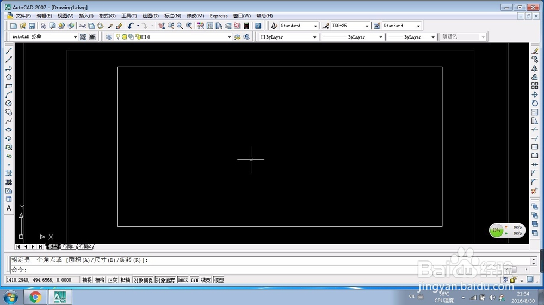The width and height of the screenshot is (544, 305).
Task: Select the Circle tool
Action: [x=9, y=103]
